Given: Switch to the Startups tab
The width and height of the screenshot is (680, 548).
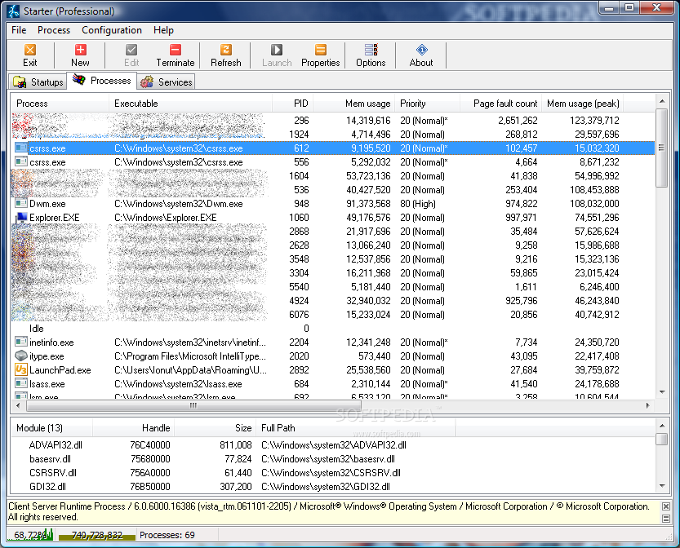Looking at the screenshot, I should point(38,82).
